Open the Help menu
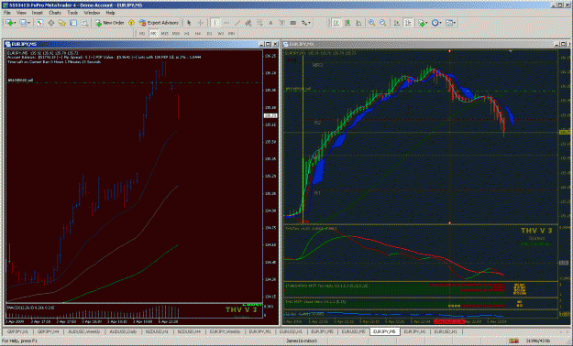 tap(110, 13)
